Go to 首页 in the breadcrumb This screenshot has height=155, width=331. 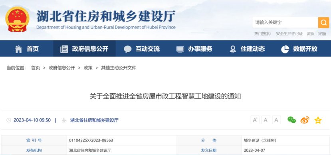[x=36, y=68]
